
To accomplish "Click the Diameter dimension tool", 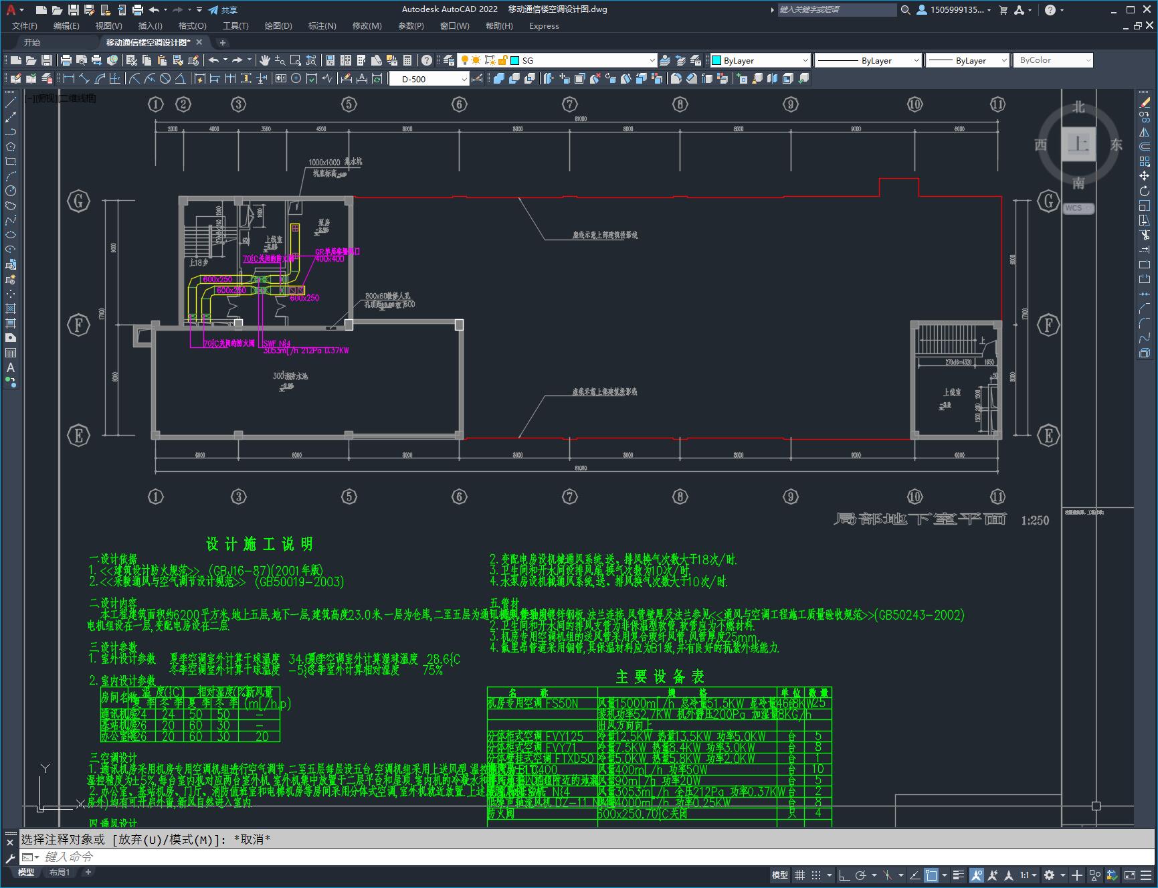I will click(165, 78).
